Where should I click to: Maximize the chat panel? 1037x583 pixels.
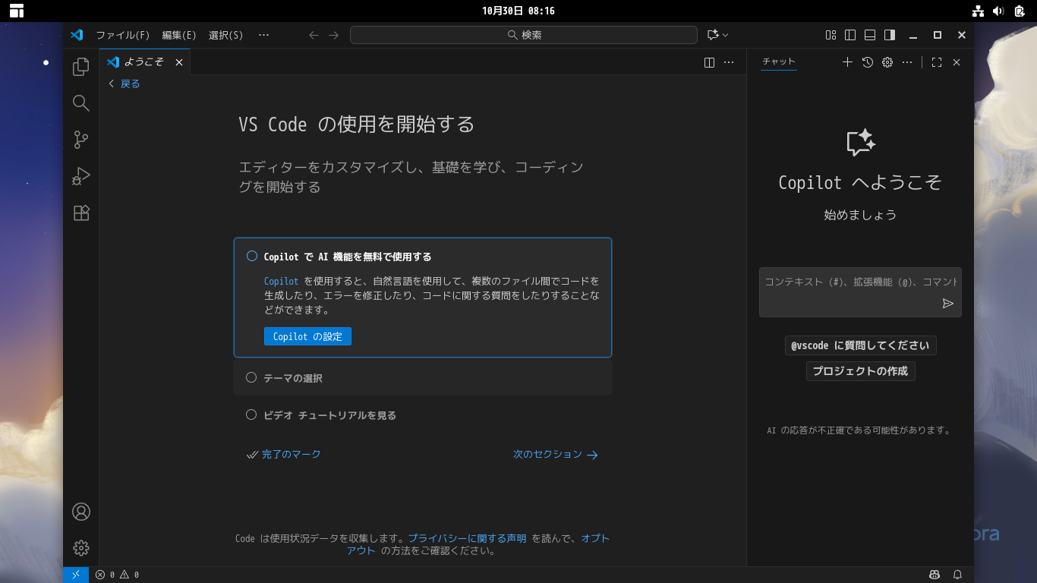tap(937, 62)
